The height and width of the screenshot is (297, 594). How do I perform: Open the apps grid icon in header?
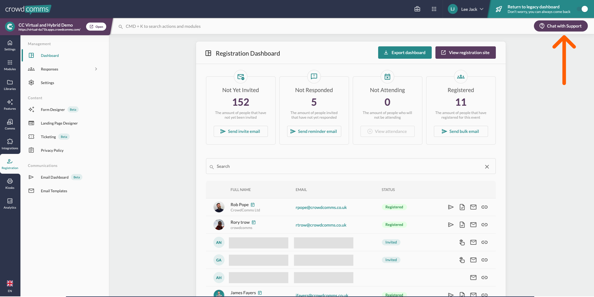pos(434,9)
